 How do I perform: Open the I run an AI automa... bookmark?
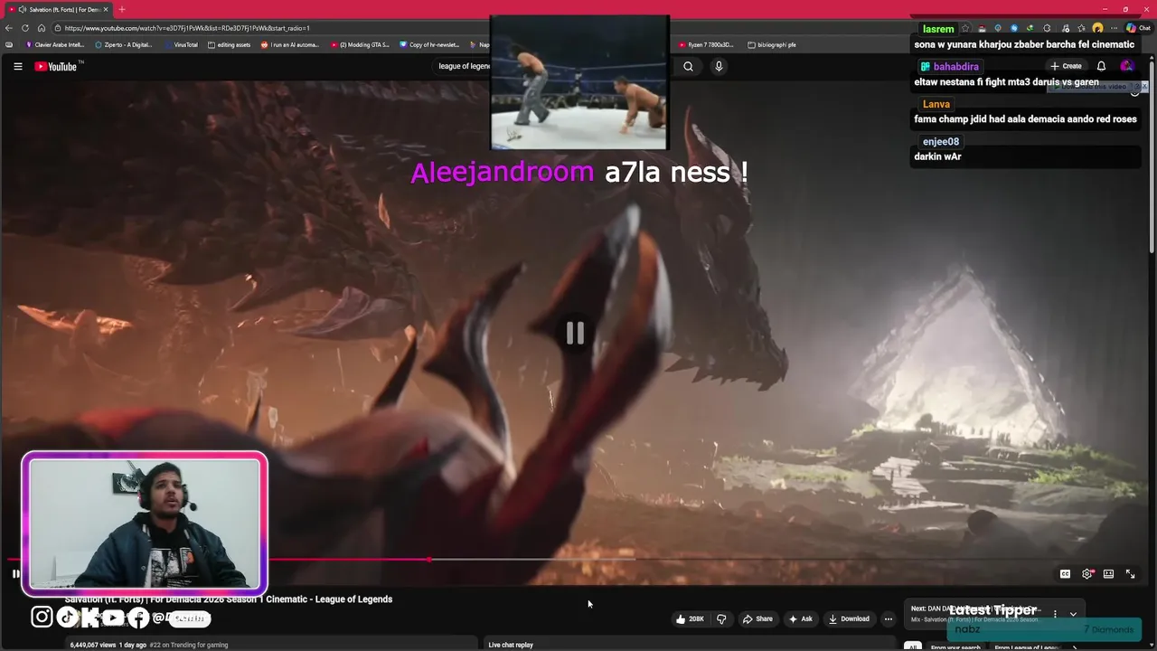pyautogui.click(x=290, y=44)
